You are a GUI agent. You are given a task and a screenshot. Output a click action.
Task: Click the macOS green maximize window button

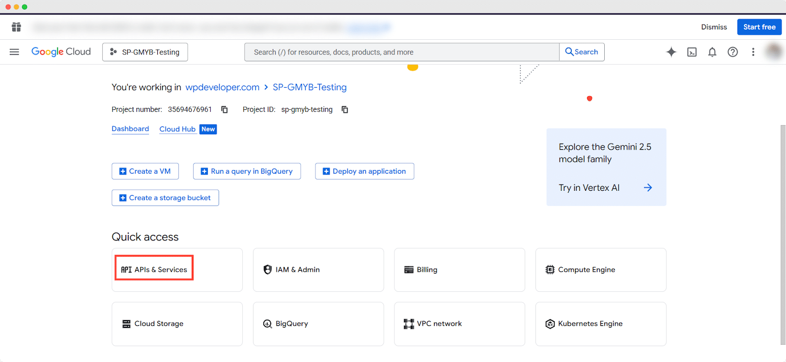click(25, 7)
